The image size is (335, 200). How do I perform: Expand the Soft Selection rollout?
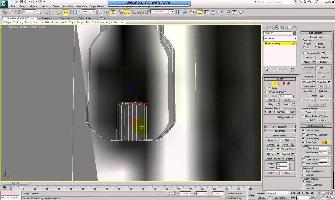point(280,127)
